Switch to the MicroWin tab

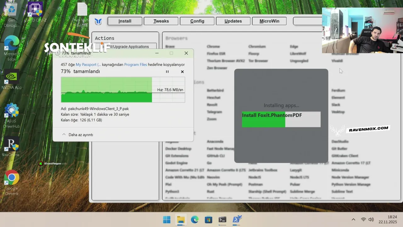pyautogui.click(x=270, y=21)
